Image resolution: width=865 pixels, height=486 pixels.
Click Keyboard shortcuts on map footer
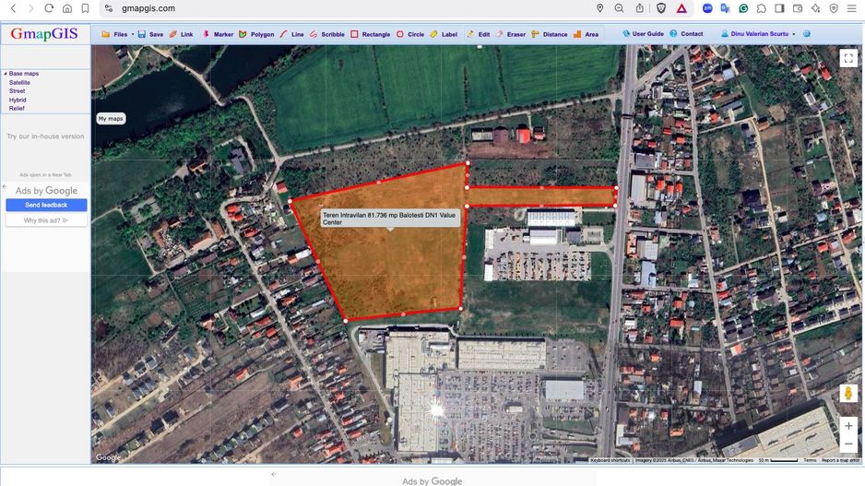[610, 460]
